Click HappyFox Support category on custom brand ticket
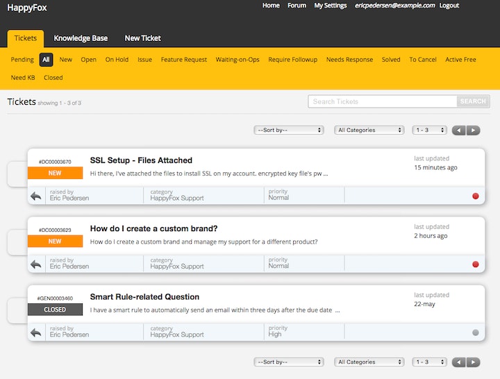Viewport: 500px width, 379px height. tap(177, 266)
